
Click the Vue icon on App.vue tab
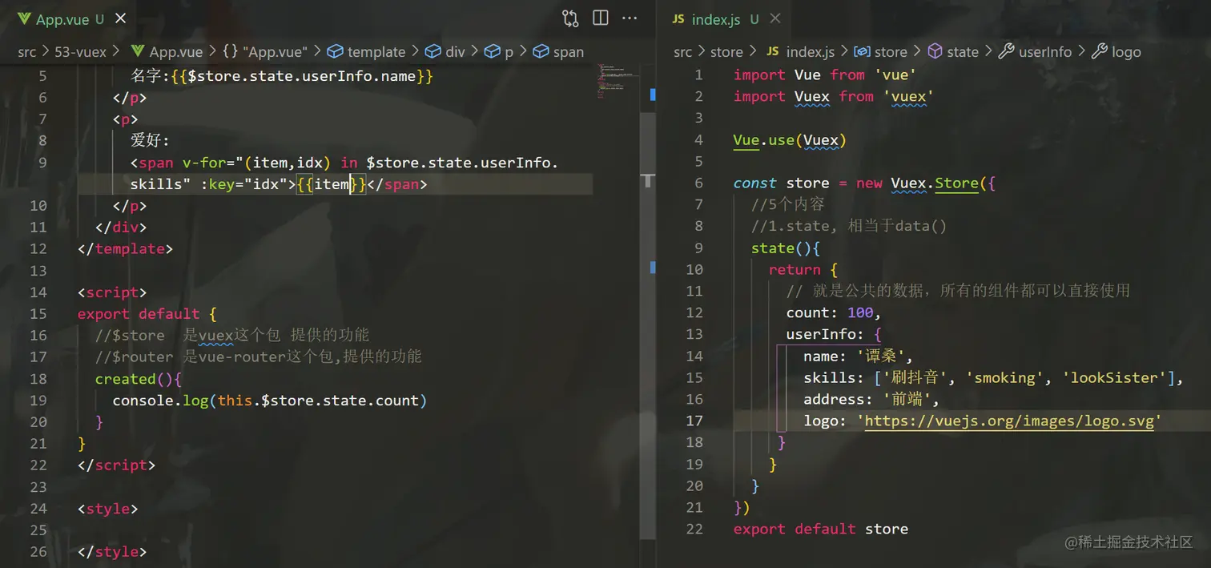click(23, 19)
